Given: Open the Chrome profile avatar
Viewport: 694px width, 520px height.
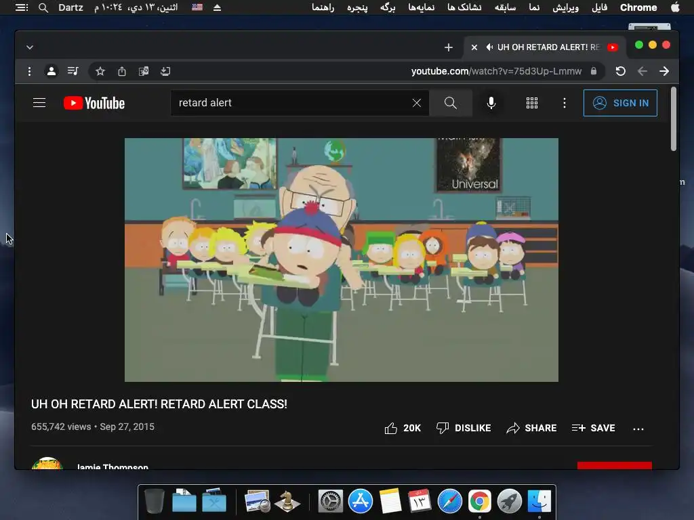Looking at the screenshot, I should pos(52,71).
